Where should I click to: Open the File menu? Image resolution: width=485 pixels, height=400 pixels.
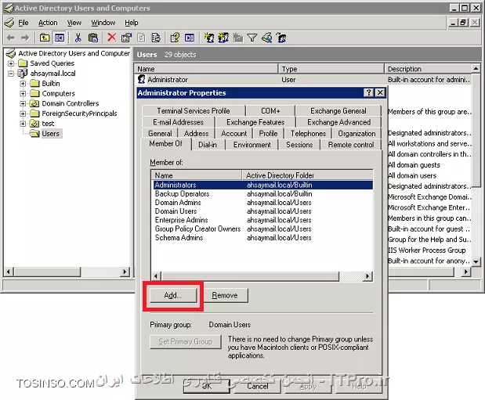coord(24,23)
